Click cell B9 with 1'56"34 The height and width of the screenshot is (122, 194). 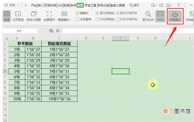[x=33, y=88]
